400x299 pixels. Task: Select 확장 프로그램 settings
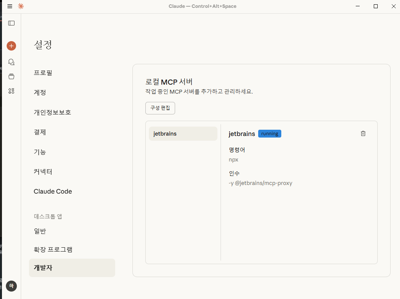click(53, 250)
